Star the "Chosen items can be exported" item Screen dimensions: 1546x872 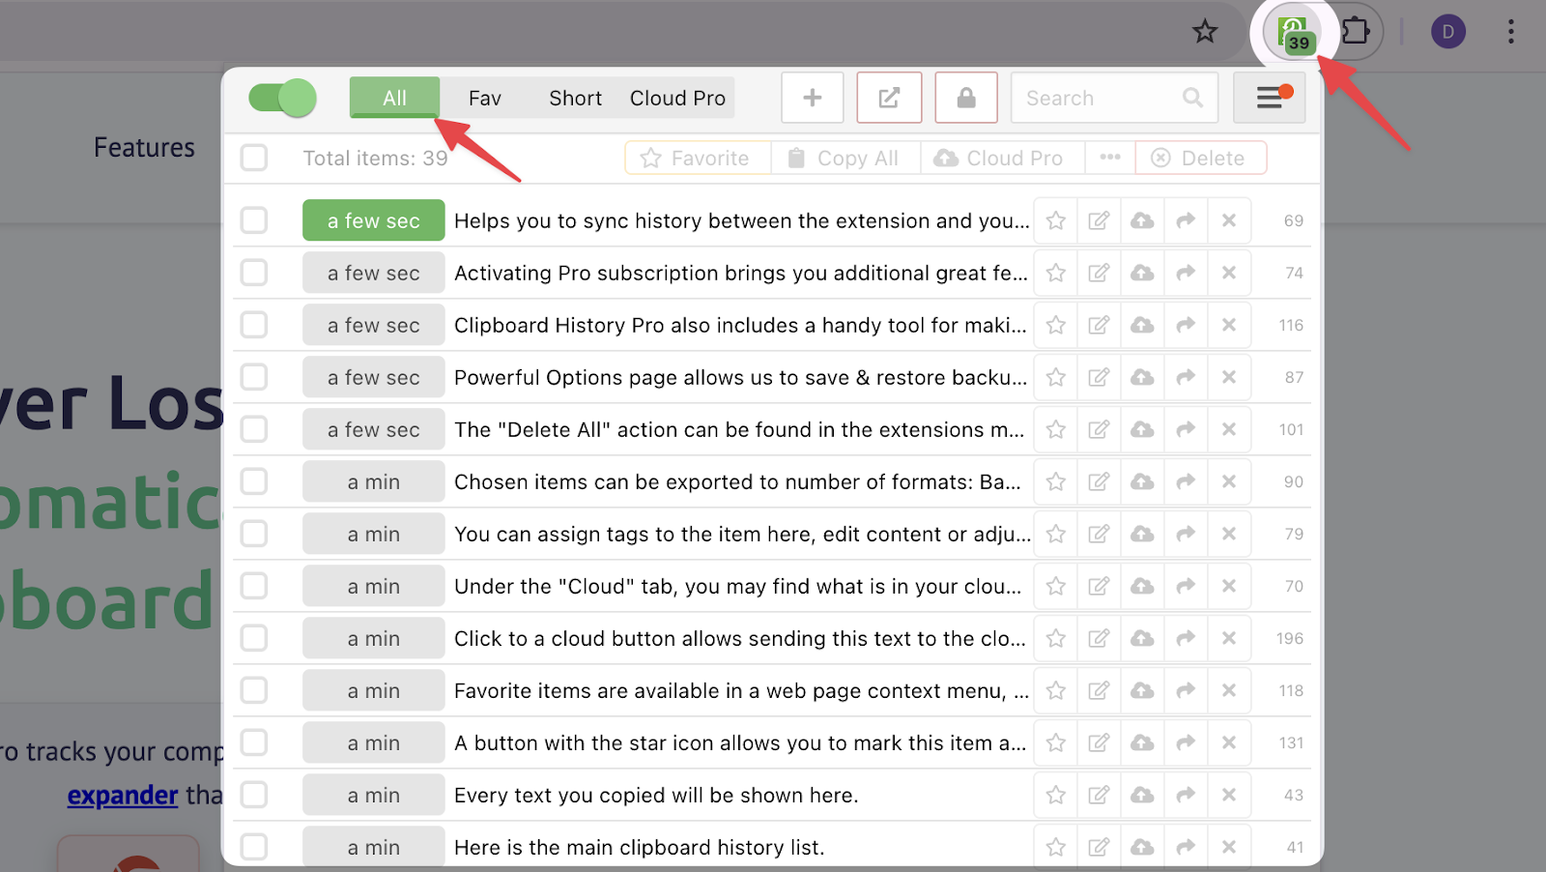click(1056, 481)
